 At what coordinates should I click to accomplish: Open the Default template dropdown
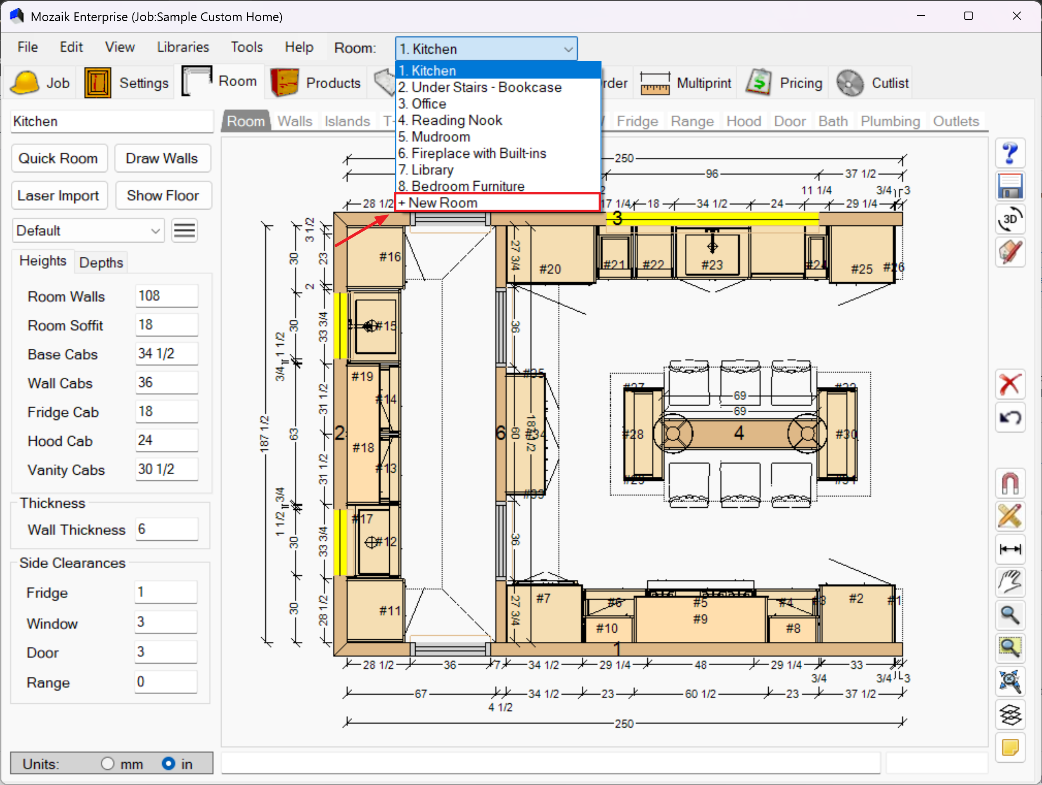[88, 231]
